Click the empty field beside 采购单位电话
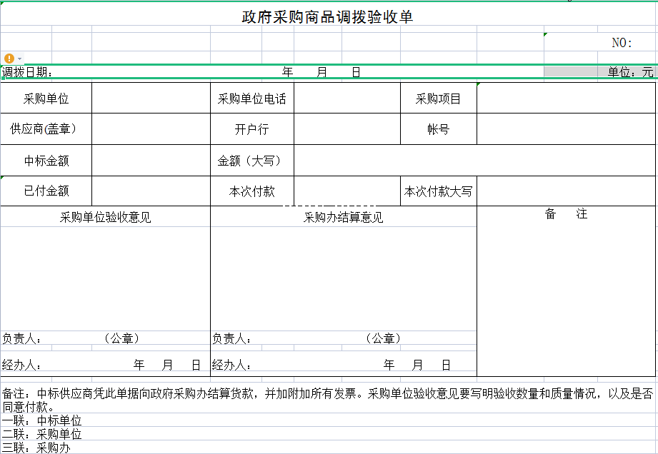 coord(347,99)
